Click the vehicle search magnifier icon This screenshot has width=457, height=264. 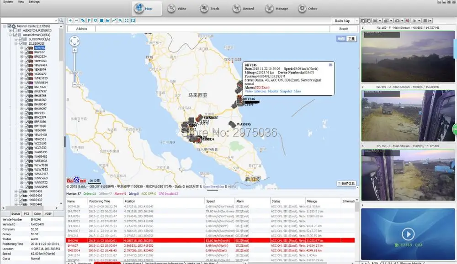pyautogui.click(x=61, y=21)
